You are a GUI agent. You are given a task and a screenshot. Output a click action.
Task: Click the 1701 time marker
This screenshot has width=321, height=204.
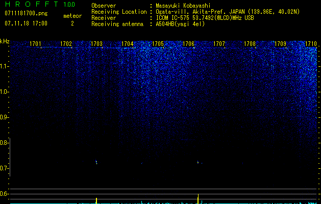coord(35,44)
